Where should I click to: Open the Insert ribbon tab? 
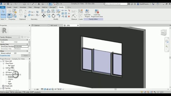15,7
